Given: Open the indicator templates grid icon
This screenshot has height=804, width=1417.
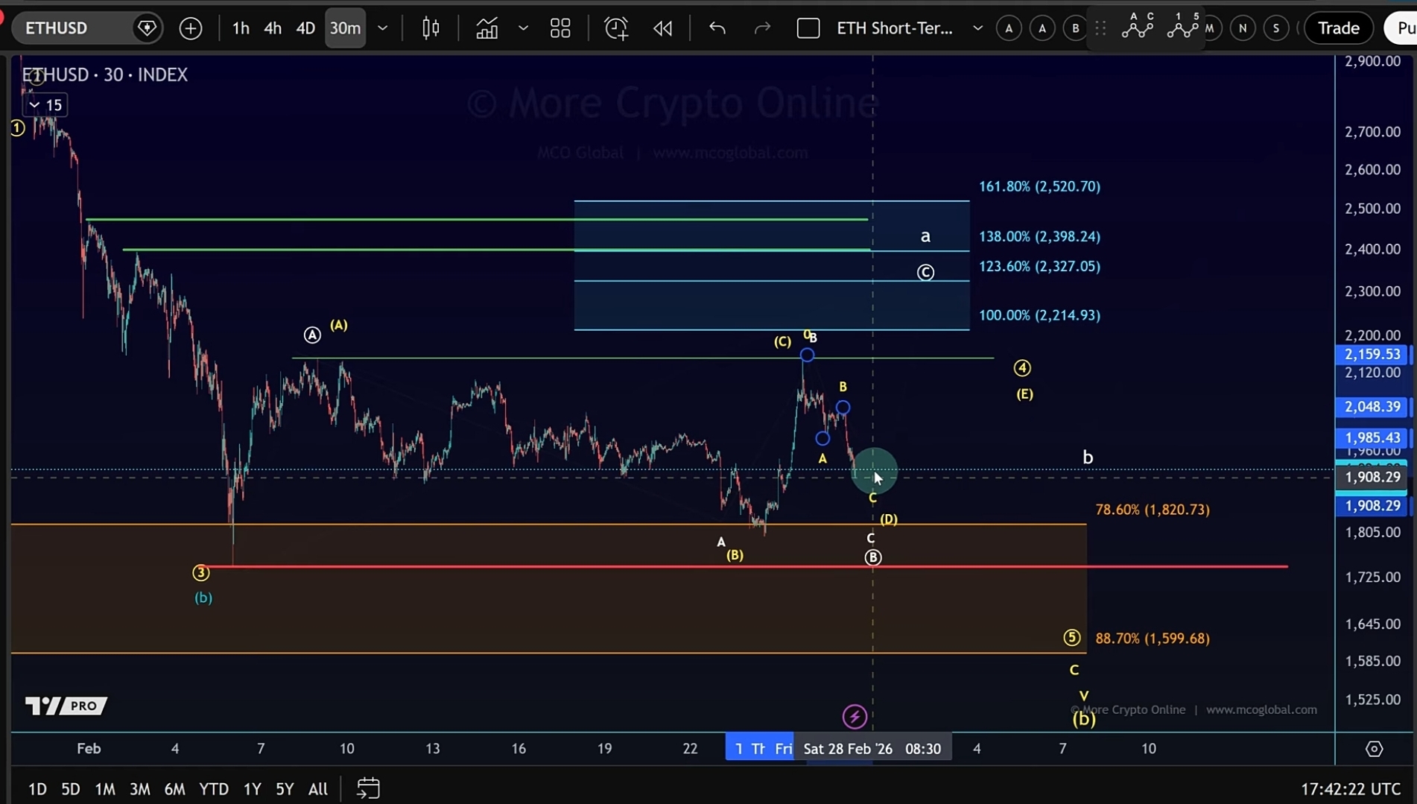Looking at the screenshot, I should [x=560, y=28].
